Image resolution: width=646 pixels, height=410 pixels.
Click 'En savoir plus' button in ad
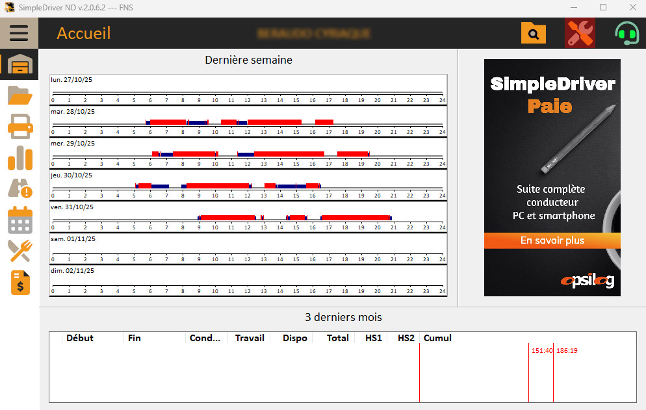pyautogui.click(x=552, y=240)
